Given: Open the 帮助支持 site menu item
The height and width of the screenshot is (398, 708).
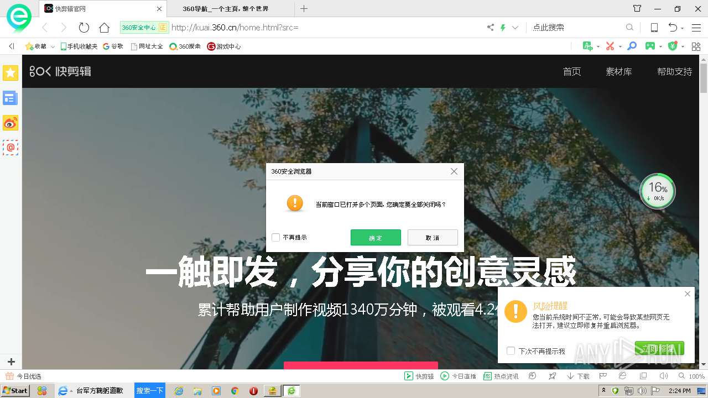Looking at the screenshot, I should click(674, 71).
